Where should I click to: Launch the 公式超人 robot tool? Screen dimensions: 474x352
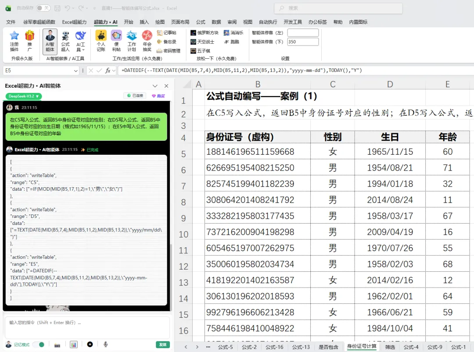click(65, 41)
